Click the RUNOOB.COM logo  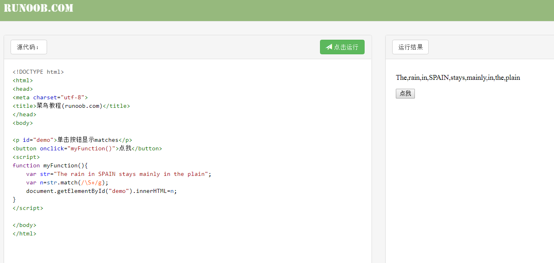point(39,8)
